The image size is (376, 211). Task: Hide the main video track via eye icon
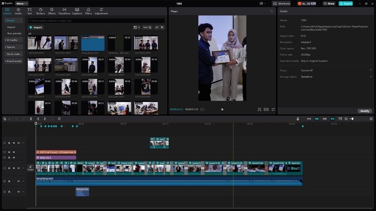(14, 168)
